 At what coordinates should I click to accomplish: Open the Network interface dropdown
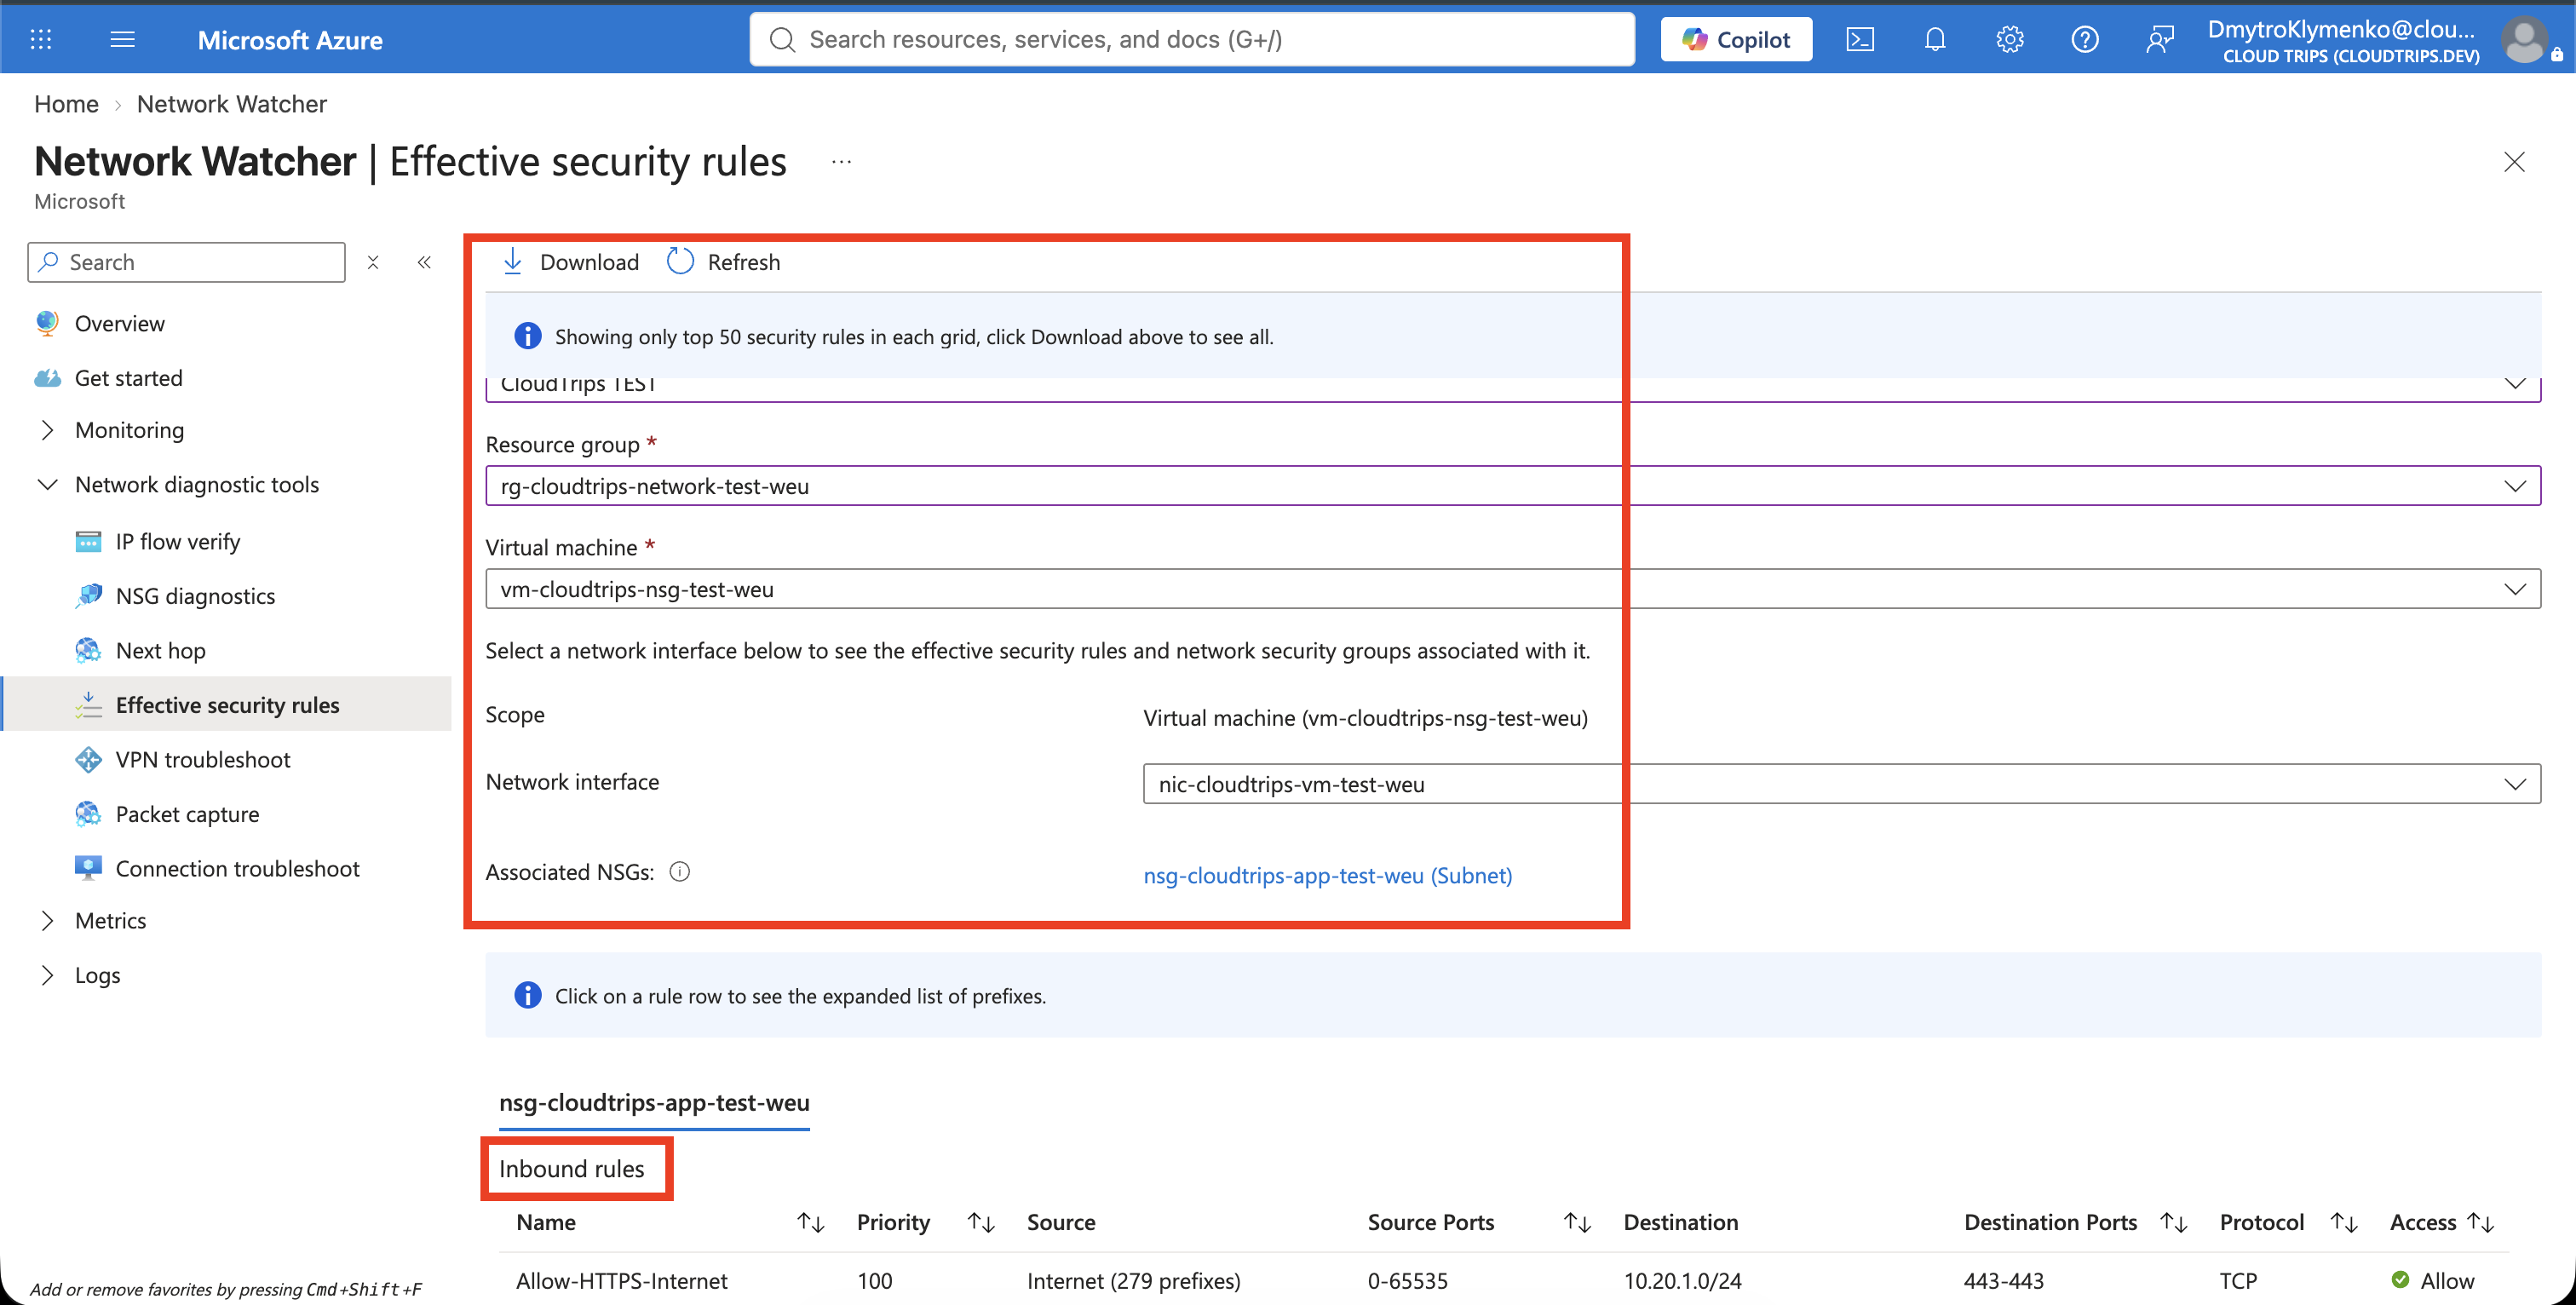click(1841, 784)
